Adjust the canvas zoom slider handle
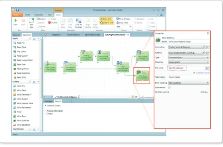Viewport: 223px width, 147px height. point(143,97)
